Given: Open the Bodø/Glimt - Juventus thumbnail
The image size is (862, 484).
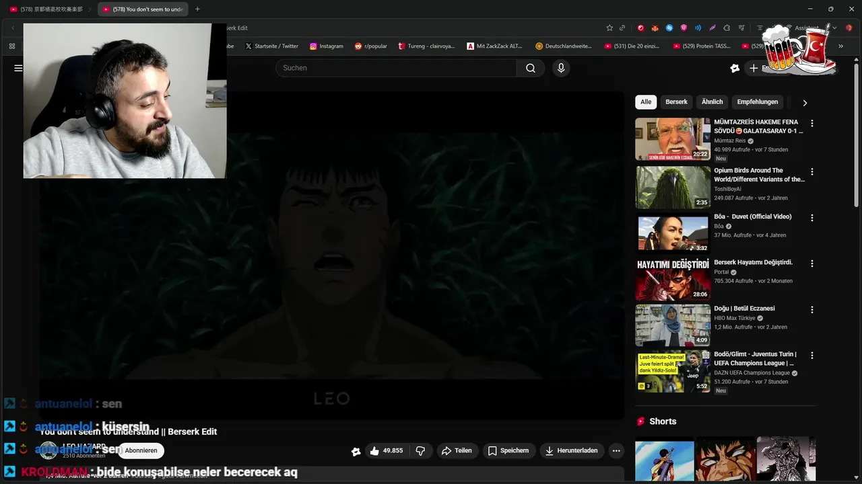Looking at the screenshot, I should coord(673,371).
